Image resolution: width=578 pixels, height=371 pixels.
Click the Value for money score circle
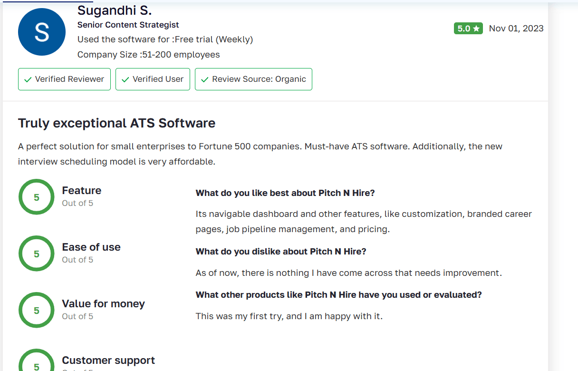(x=36, y=310)
